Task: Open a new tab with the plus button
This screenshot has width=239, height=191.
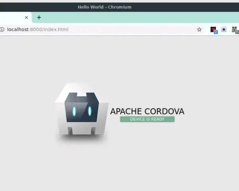Action: (39, 18)
